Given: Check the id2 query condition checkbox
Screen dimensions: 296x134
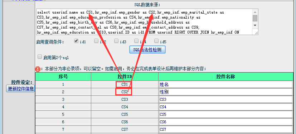Looking at the screenshot, I should point(96,41).
